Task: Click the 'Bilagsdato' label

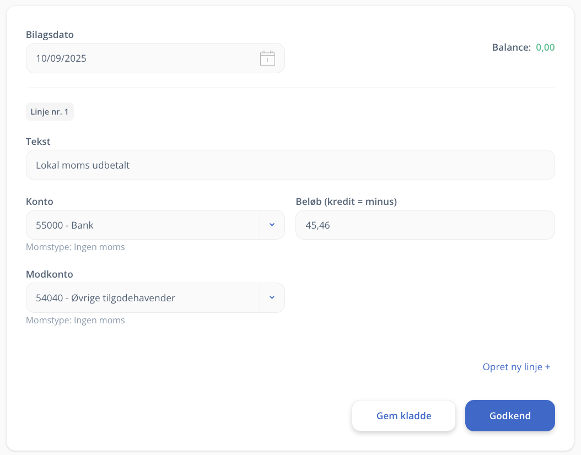Action: pos(50,35)
